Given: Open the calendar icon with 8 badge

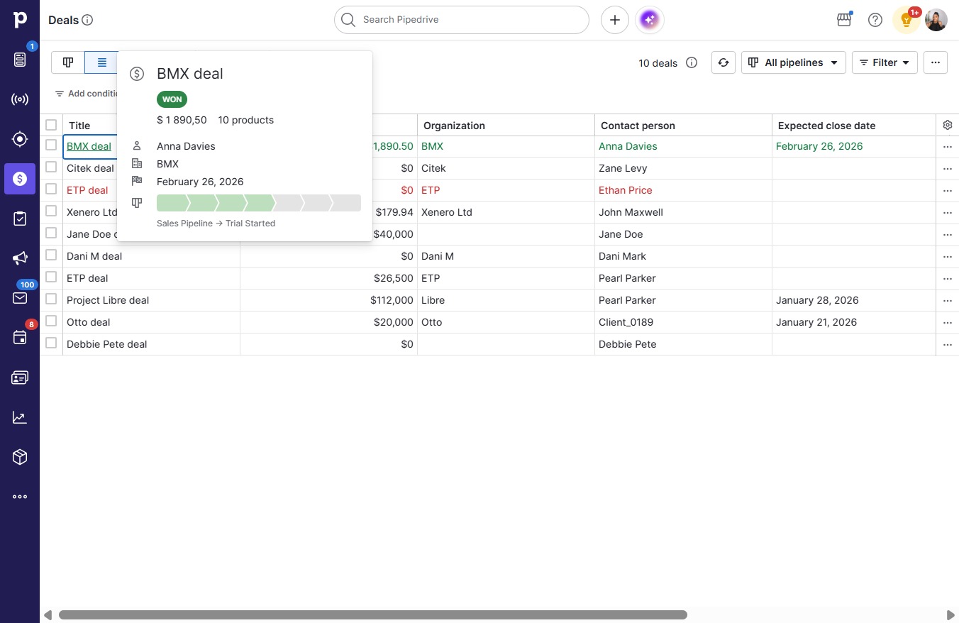Looking at the screenshot, I should pyautogui.click(x=20, y=338).
